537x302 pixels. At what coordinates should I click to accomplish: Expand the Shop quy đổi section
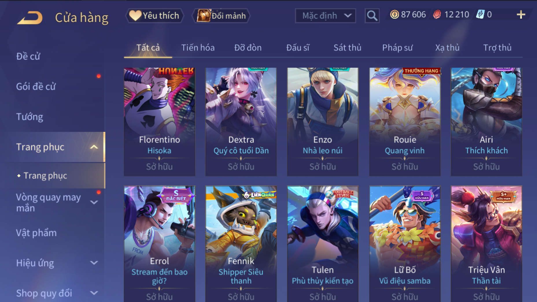point(94,293)
